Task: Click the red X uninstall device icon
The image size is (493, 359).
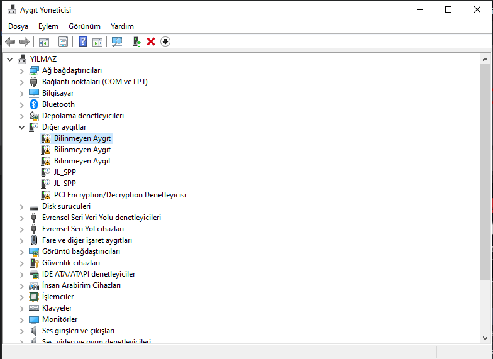Action: (151, 41)
